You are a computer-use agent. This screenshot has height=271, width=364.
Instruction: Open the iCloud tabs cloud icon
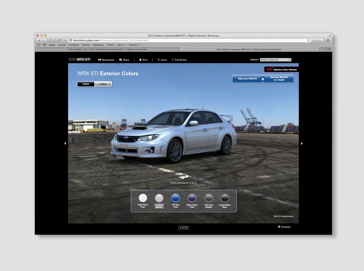[51, 41]
